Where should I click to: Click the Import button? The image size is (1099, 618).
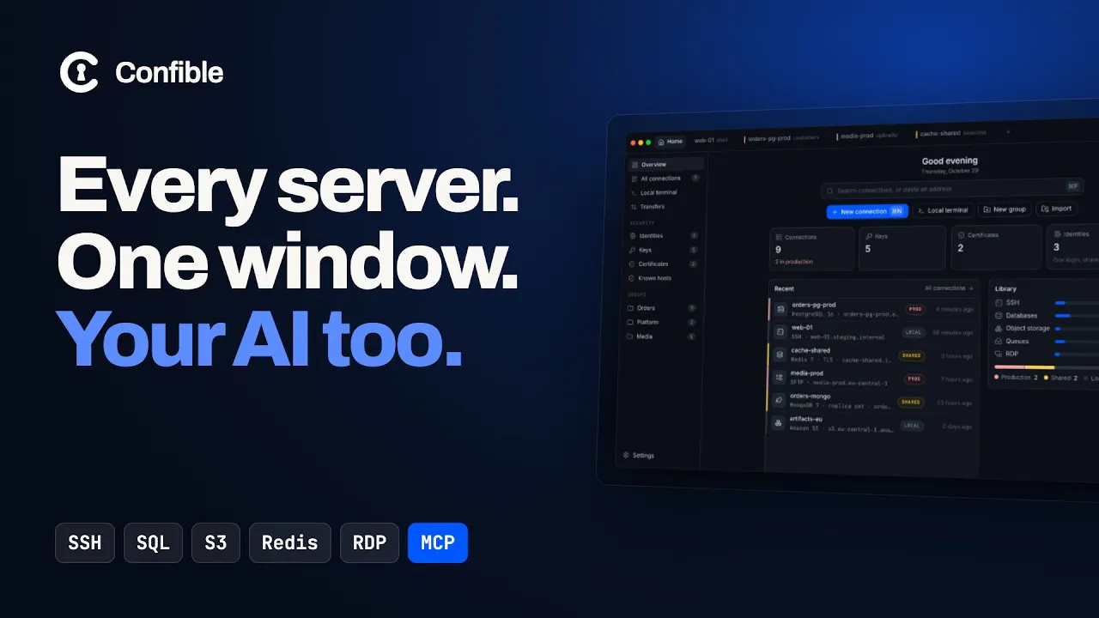point(1056,208)
